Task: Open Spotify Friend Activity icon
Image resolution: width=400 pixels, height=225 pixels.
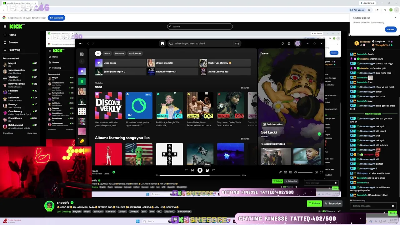Action: tap(289, 43)
